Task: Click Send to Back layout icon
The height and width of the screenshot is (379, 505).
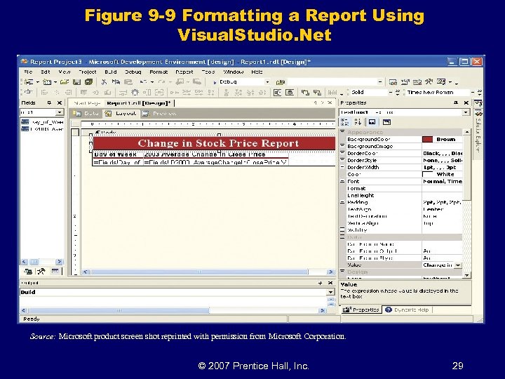Action: 317,93
